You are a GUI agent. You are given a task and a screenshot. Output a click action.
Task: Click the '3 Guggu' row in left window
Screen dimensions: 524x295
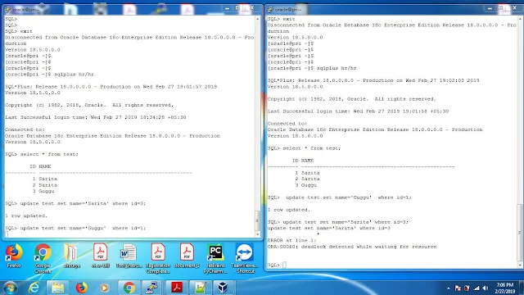[x=43, y=191]
